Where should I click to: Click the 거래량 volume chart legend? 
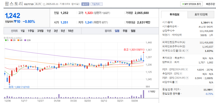[x=151, y=92]
